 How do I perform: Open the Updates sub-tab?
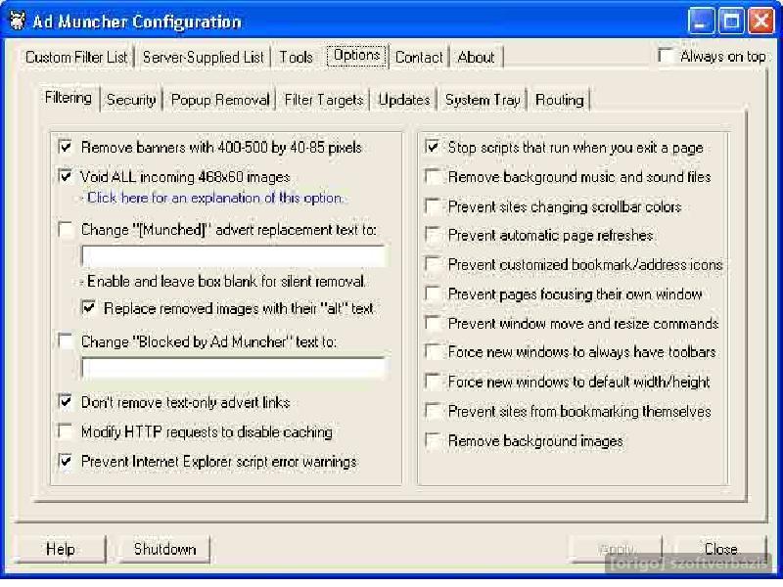tap(404, 100)
